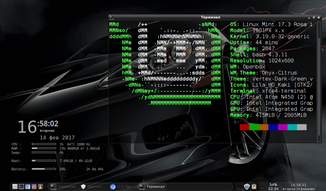Screen dimensions: 326x191
Task: Launch VLC media player from the panel
Action: [40, 186]
